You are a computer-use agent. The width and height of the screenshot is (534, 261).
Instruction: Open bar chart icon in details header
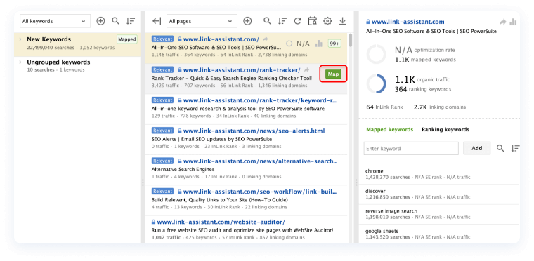[513, 22]
